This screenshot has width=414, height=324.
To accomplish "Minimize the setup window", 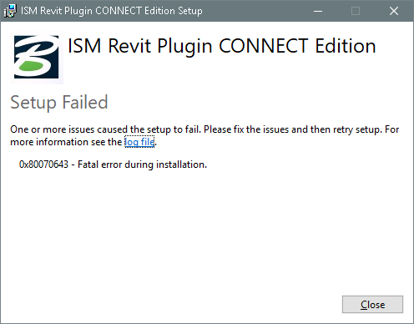I will [318, 11].
